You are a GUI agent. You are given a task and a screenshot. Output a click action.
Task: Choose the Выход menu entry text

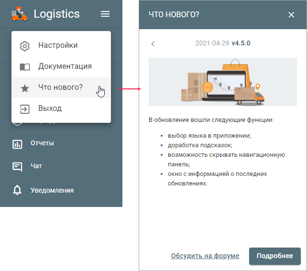tap(50, 108)
